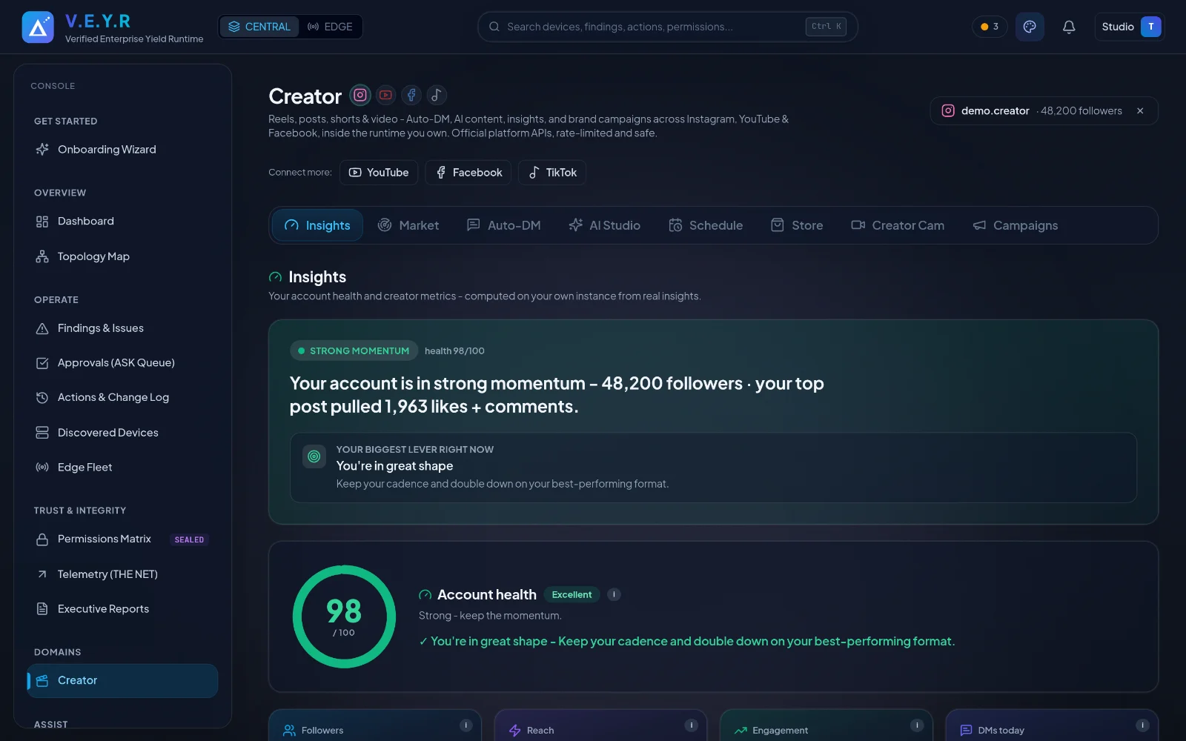Switch to the Insights tab
The image size is (1186, 741).
pyautogui.click(x=317, y=225)
